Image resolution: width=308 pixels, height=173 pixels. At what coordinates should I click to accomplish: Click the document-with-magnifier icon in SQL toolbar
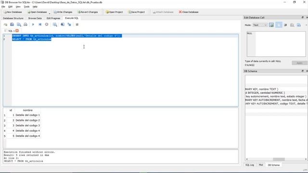pos(19,25)
